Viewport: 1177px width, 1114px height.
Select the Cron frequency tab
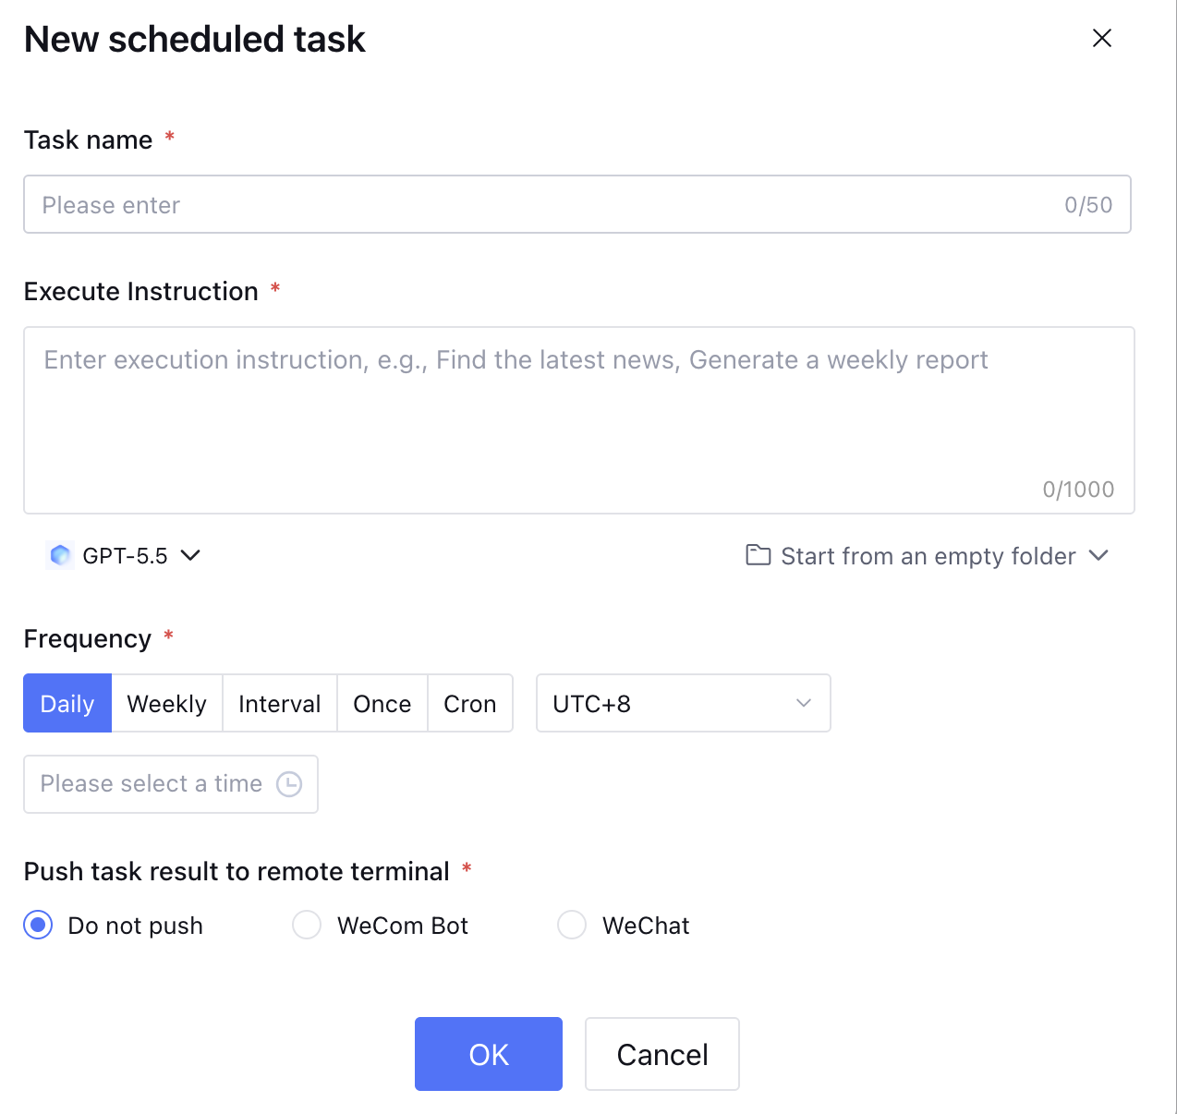470,703
